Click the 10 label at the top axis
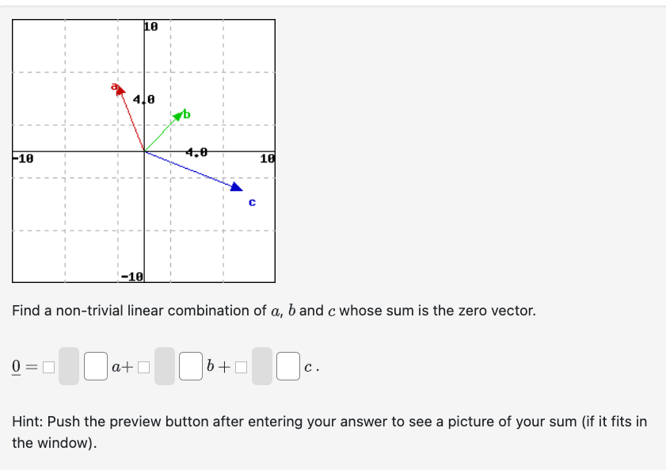This screenshot has width=666, height=470. pyautogui.click(x=150, y=25)
